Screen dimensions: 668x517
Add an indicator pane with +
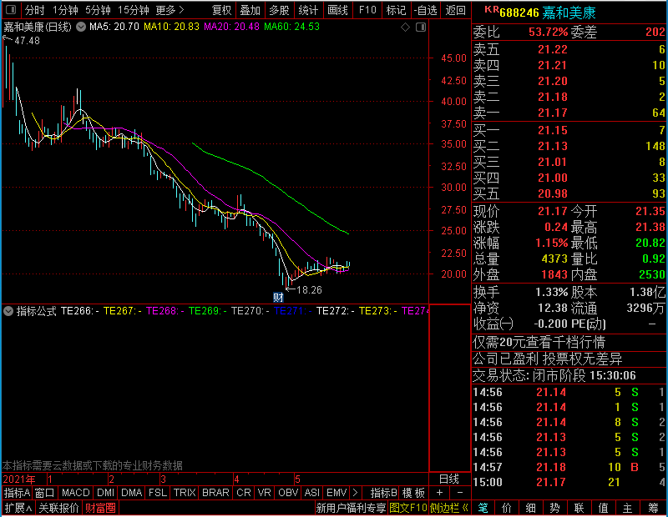(440, 493)
